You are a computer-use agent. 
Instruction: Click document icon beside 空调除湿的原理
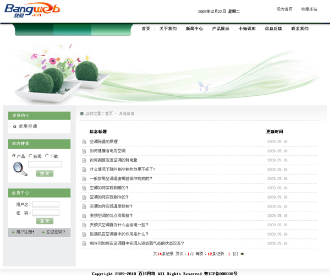(x=84, y=142)
